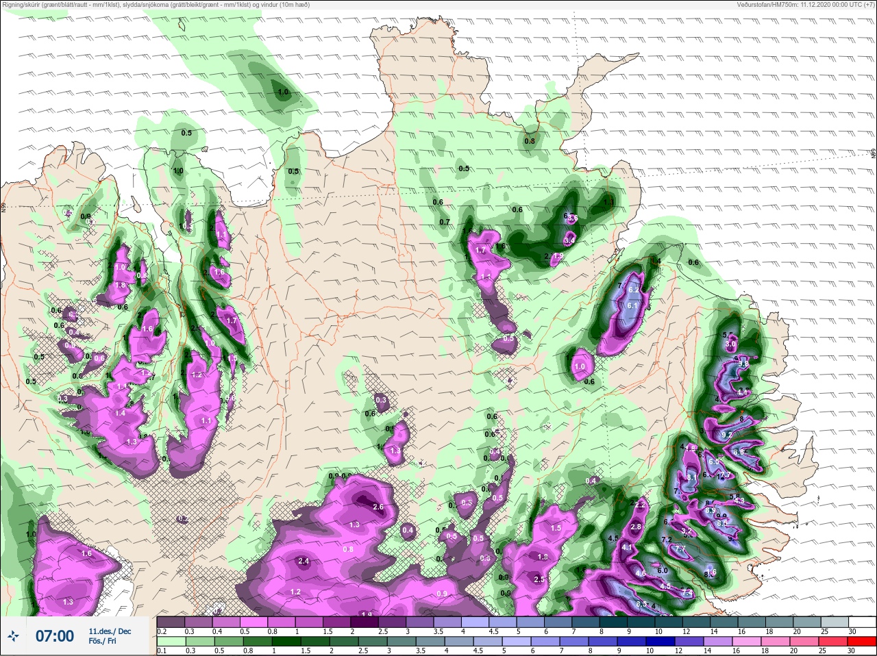Click the pinwheel logo icon beside the time
877x656 pixels.
pyautogui.click(x=13, y=636)
